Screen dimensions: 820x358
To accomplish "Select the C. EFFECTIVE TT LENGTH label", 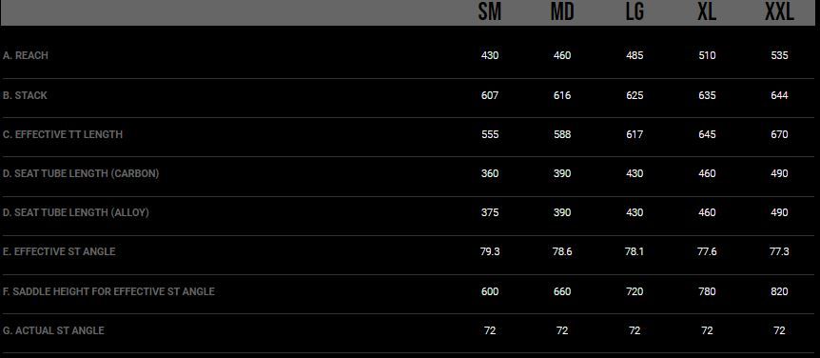I will [63, 134].
